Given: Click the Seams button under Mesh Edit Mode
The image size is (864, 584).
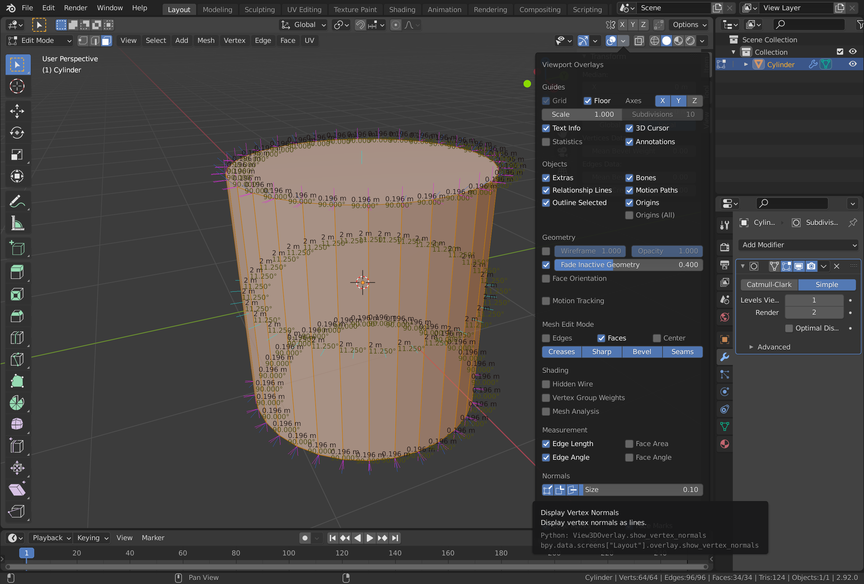Looking at the screenshot, I should click(x=682, y=352).
